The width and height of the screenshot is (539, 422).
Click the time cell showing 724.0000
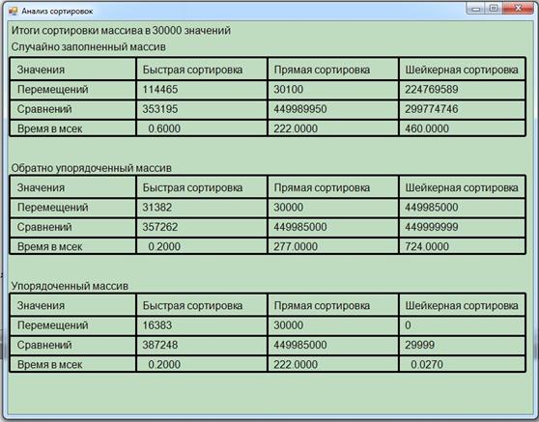pos(462,246)
